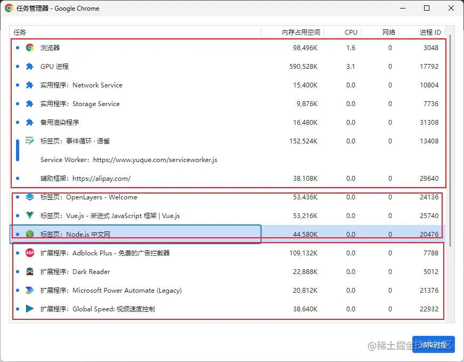Click process ID 7788
This screenshot has height=362, width=464.
point(431,253)
